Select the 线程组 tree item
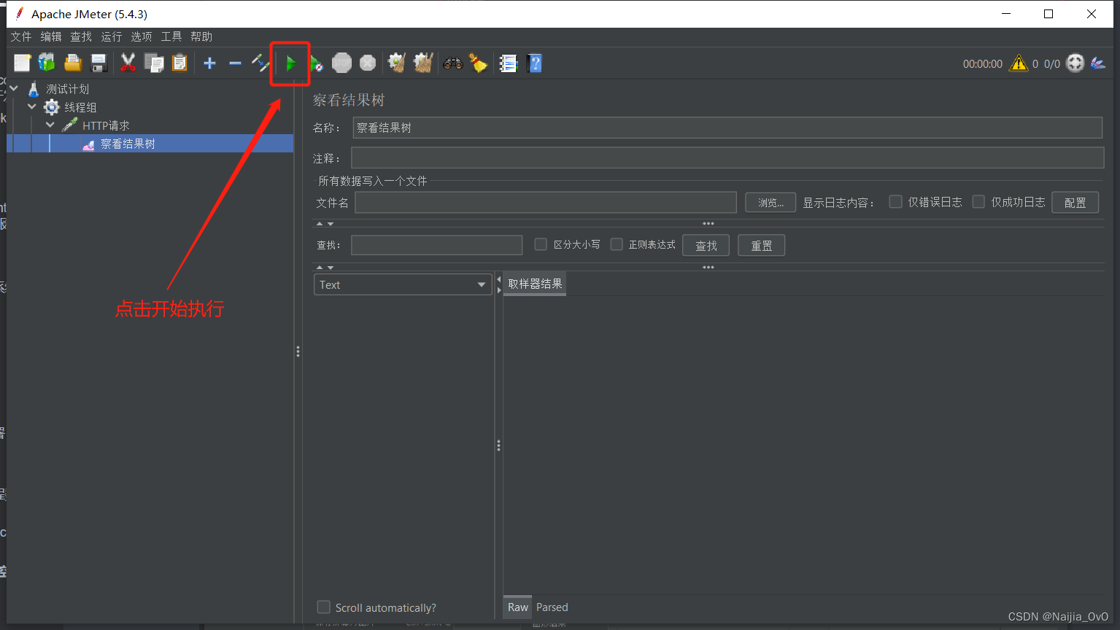Screen dimensions: 1120x630 coord(80,107)
